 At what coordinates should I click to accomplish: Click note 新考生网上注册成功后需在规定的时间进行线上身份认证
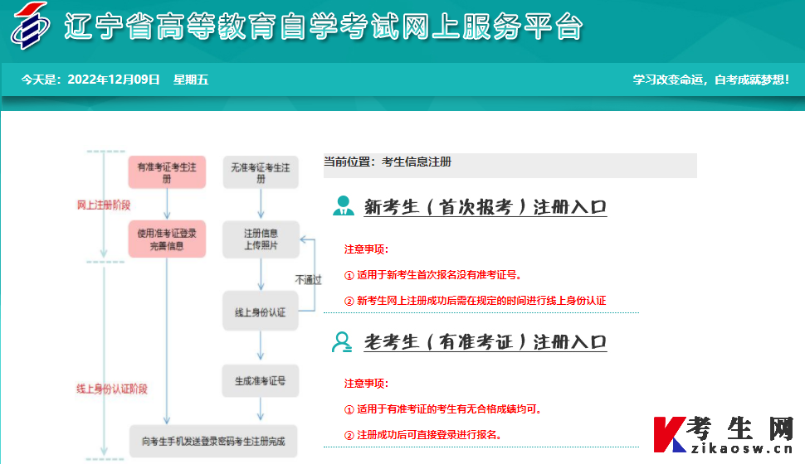coord(476,301)
